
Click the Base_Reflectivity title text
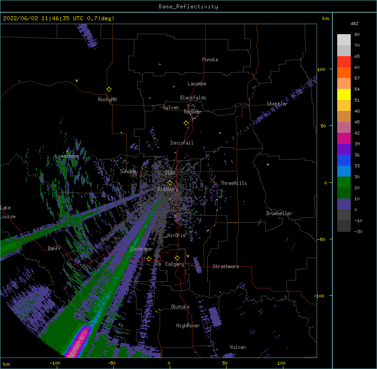pyautogui.click(x=188, y=7)
